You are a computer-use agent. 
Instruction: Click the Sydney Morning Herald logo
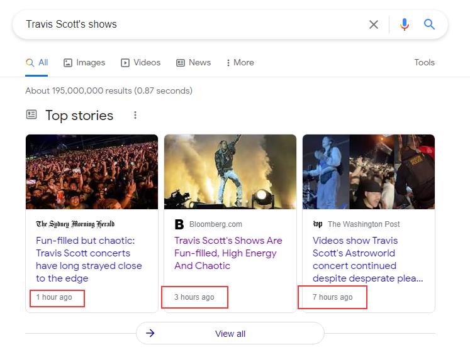[x=76, y=224]
